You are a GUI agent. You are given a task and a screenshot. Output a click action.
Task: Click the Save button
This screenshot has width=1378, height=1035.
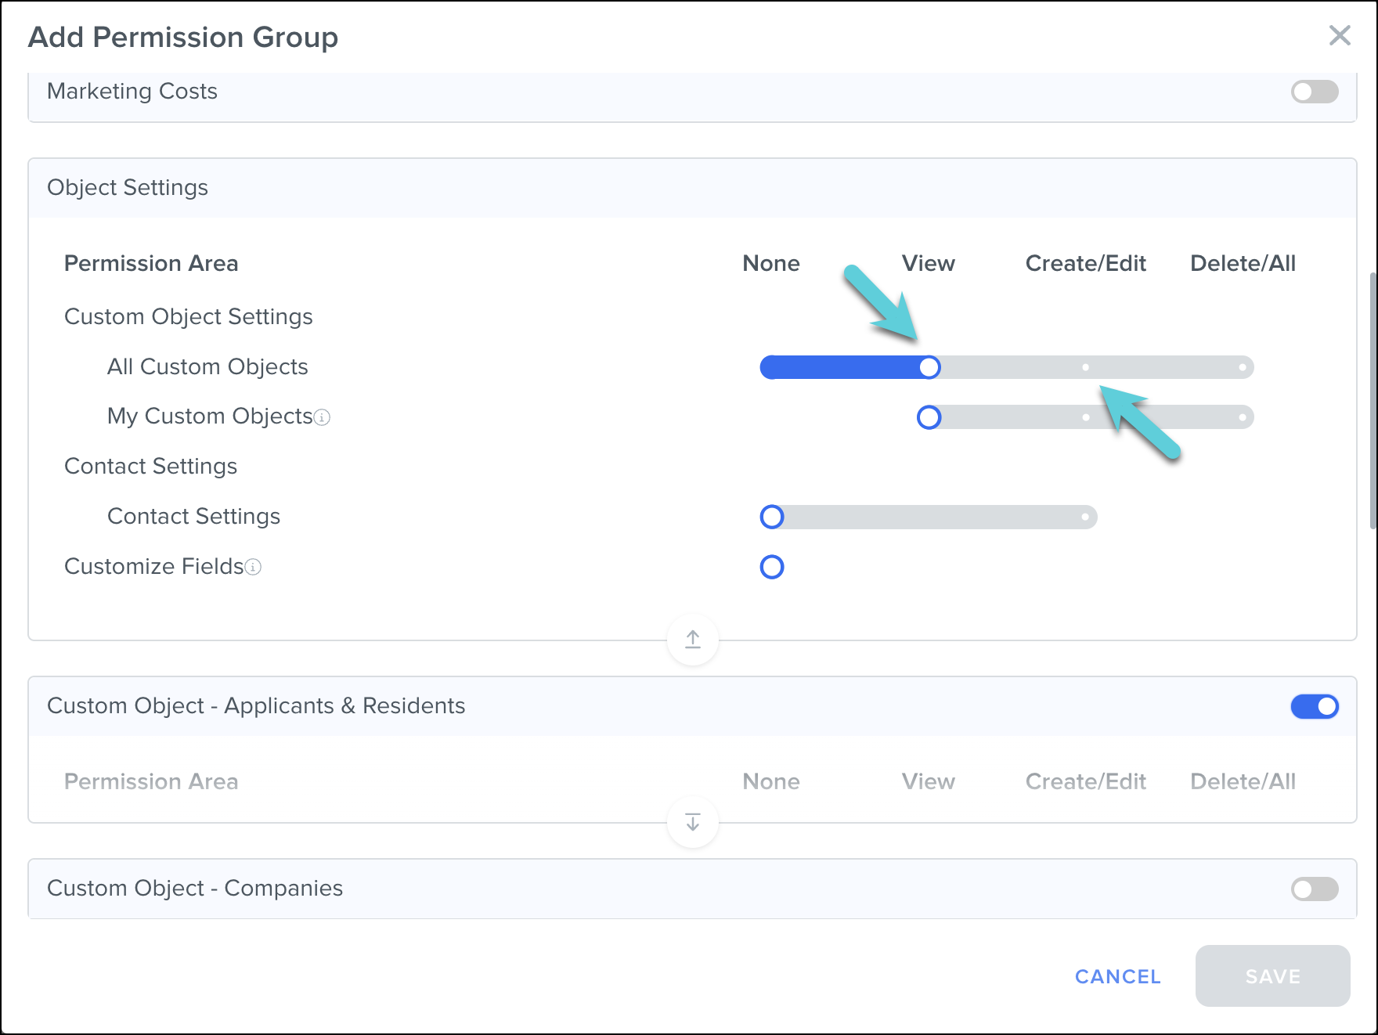pyautogui.click(x=1272, y=976)
